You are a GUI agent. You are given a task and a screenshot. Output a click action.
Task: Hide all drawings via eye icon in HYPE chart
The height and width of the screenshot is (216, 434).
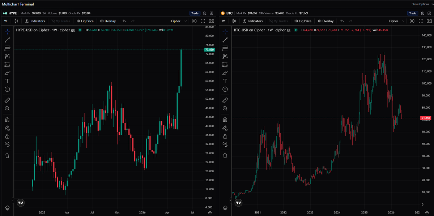(x=7, y=144)
